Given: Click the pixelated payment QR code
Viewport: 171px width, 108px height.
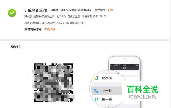Looking at the screenshot, I should (53, 83).
